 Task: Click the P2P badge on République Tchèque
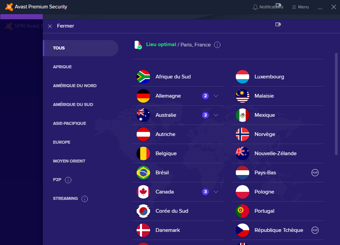pos(315,230)
